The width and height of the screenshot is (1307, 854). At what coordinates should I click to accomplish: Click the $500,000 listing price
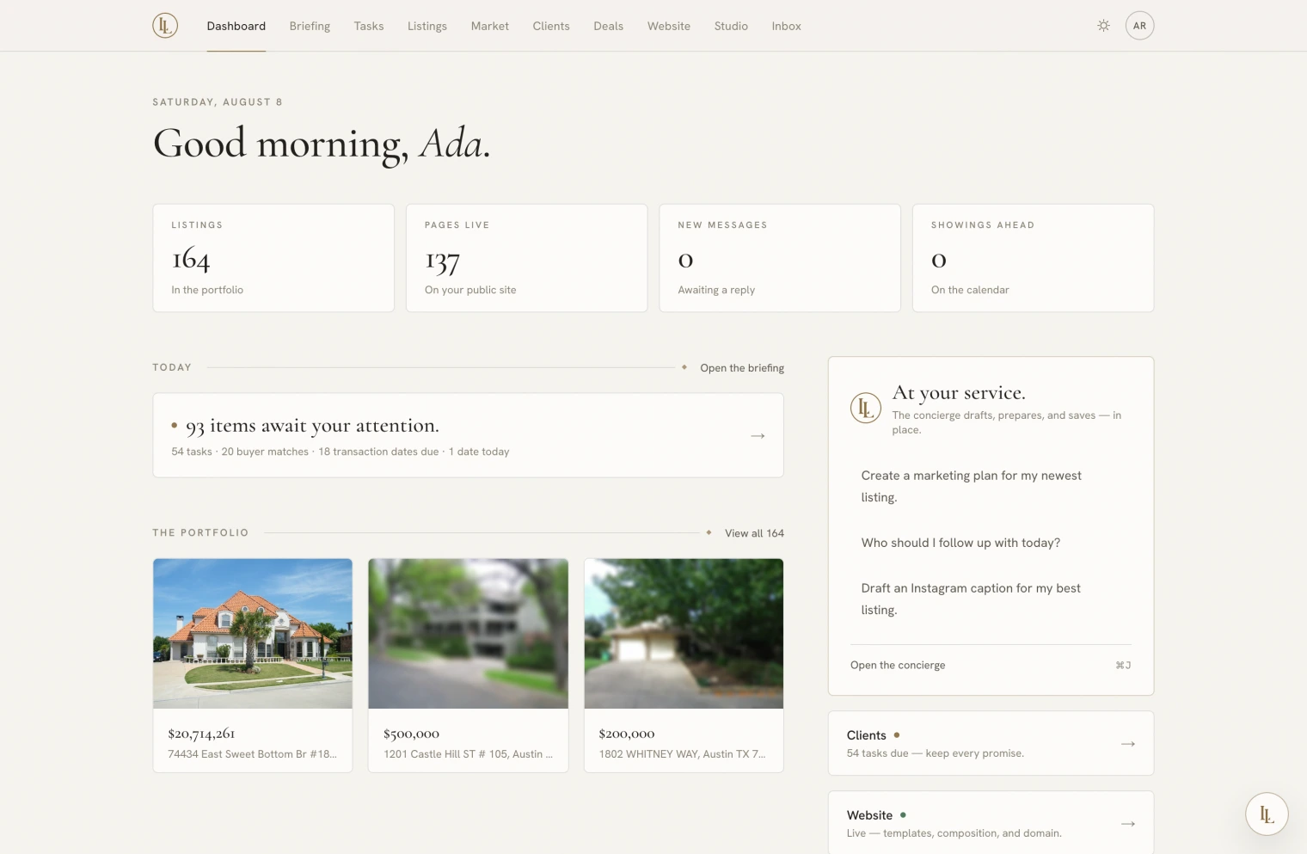pyautogui.click(x=411, y=734)
